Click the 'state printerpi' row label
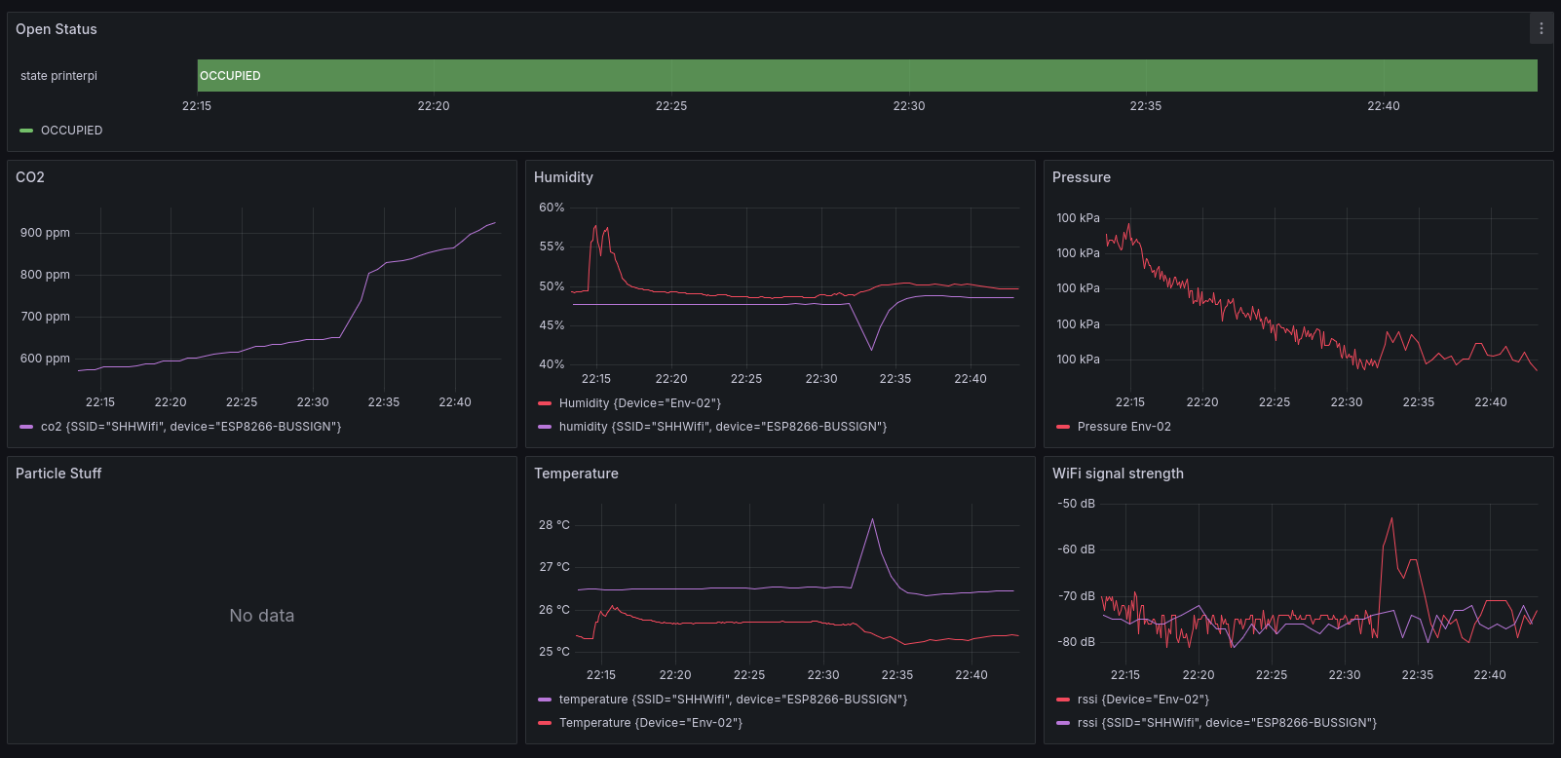The width and height of the screenshot is (1561, 758). (58, 76)
